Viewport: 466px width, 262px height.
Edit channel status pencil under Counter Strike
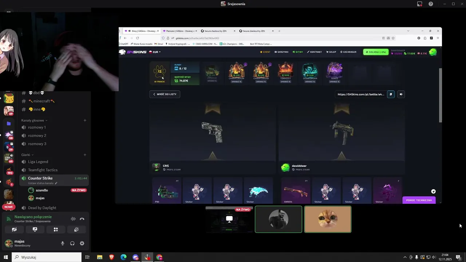56,183
